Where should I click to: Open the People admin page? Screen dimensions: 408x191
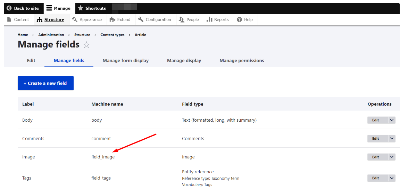[x=189, y=20]
